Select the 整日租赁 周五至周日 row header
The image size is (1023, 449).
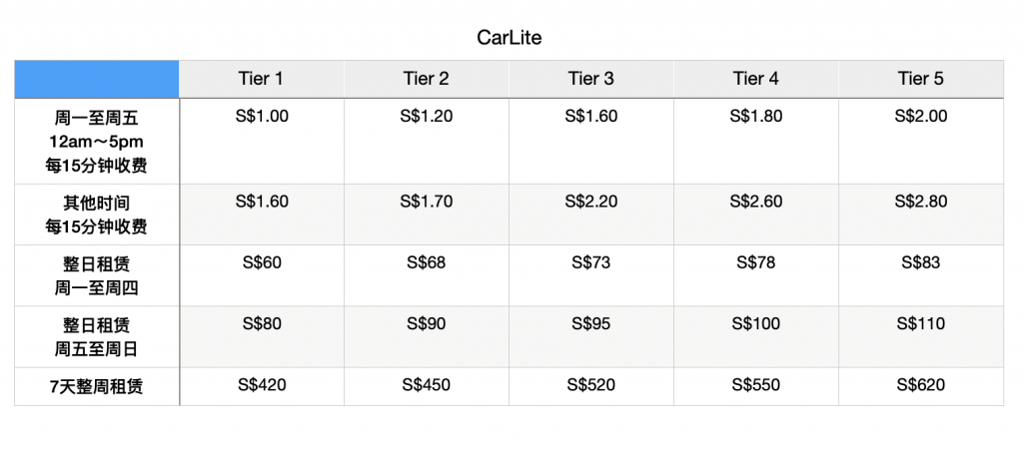(x=97, y=336)
